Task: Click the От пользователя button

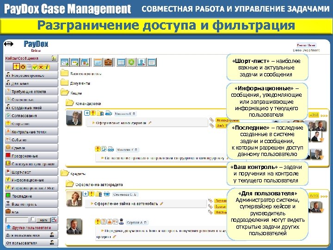Action: 31,243
